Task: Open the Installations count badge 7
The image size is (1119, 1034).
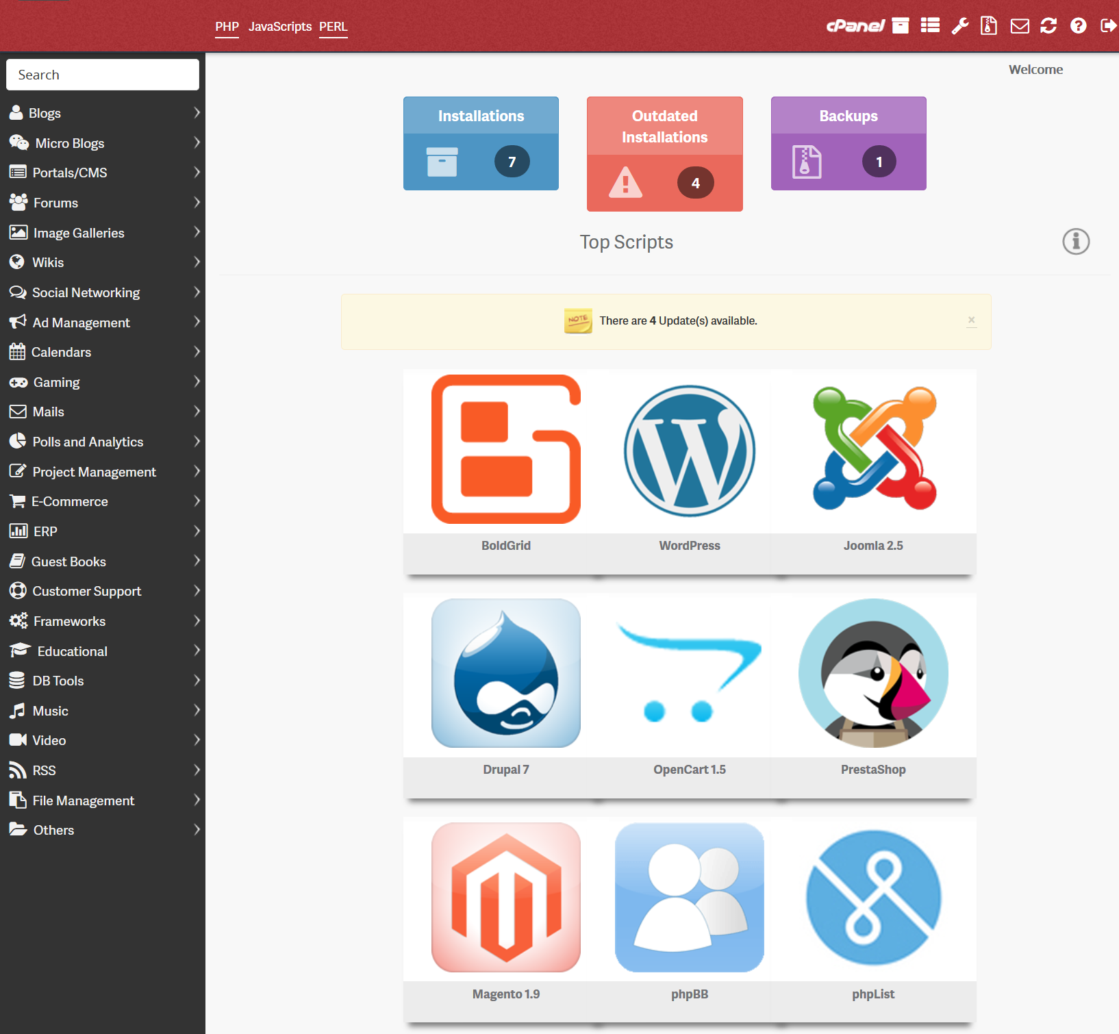Action: coord(512,162)
